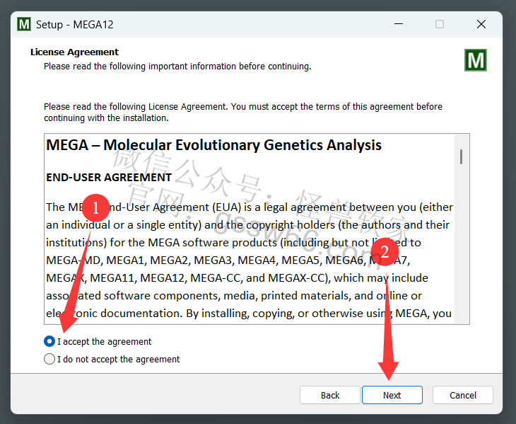The height and width of the screenshot is (424, 516).
Task: Select "I do not accept the agreement" option
Action: coord(49,359)
